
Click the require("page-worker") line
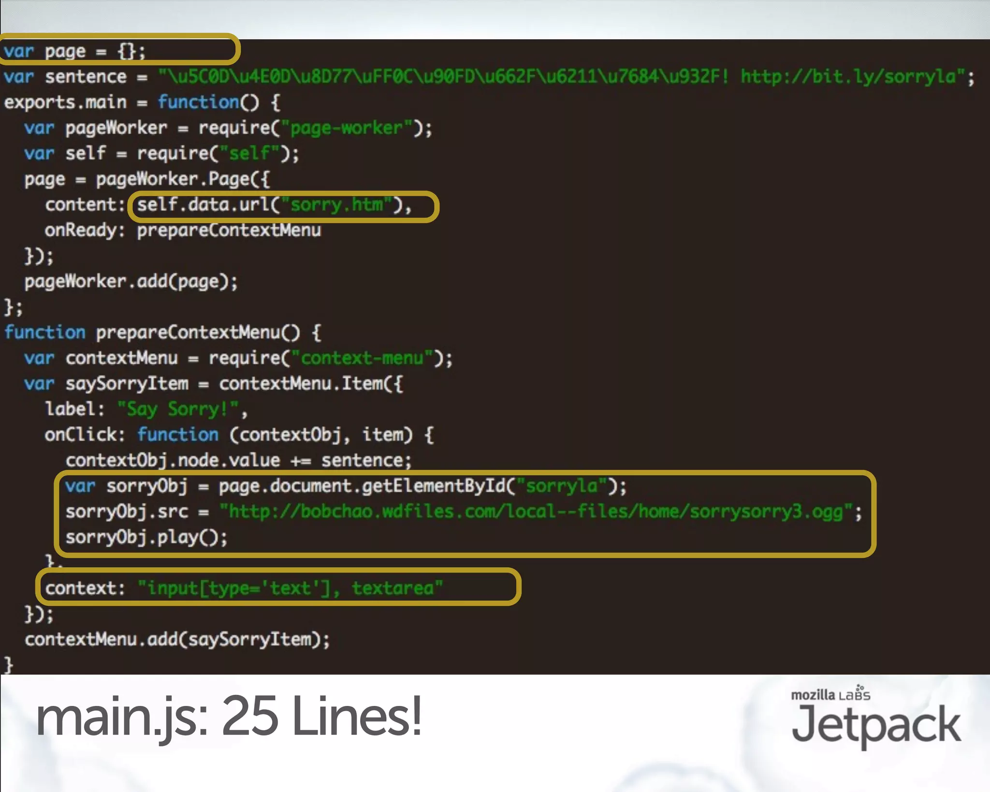pos(228,128)
